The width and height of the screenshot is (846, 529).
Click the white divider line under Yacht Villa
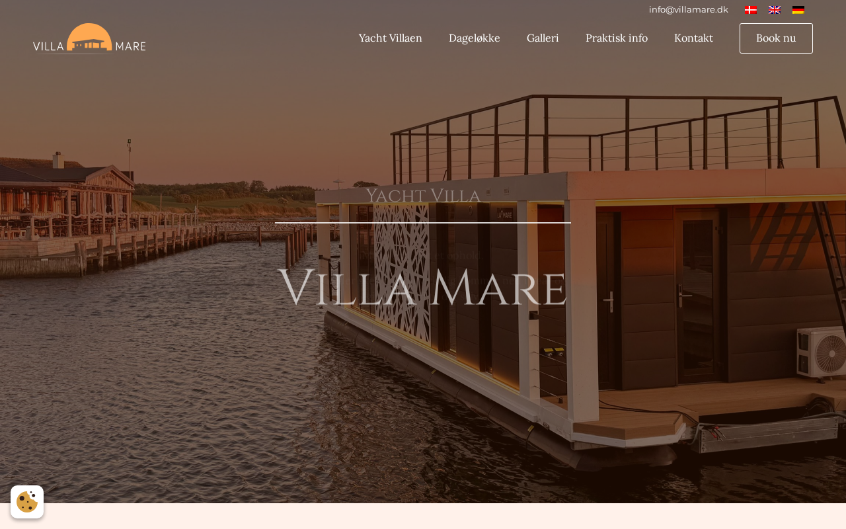pos(423,223)
